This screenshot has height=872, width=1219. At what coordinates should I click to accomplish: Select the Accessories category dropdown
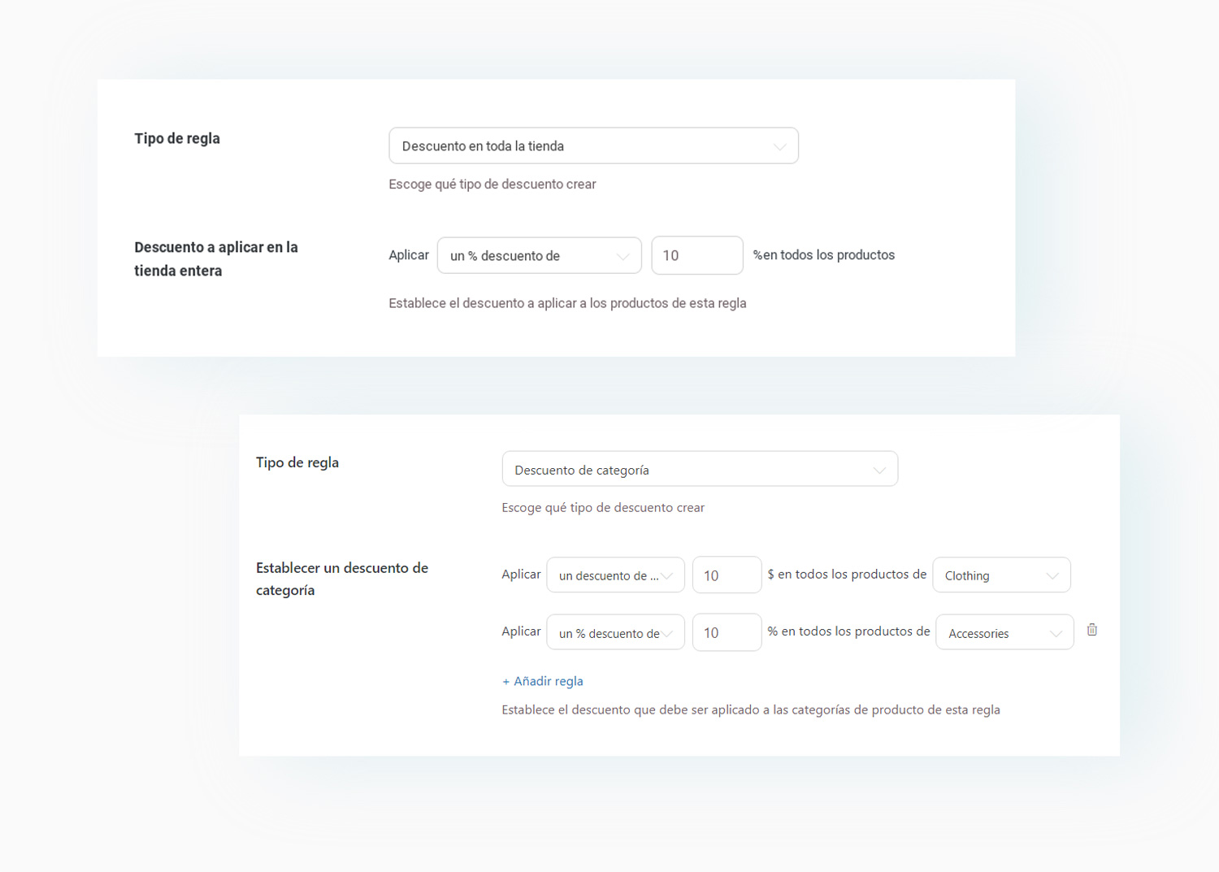click(995, 633)
